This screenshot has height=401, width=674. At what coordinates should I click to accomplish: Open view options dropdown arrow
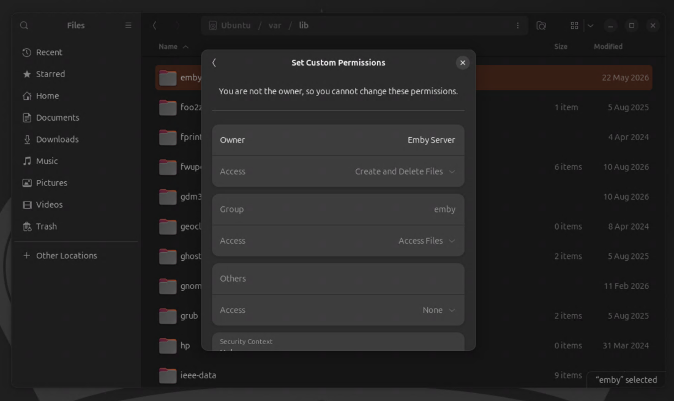point(591,25)
